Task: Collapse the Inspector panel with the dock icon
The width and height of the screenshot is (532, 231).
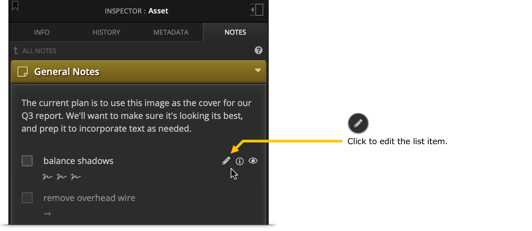Action: coord(257,10)
